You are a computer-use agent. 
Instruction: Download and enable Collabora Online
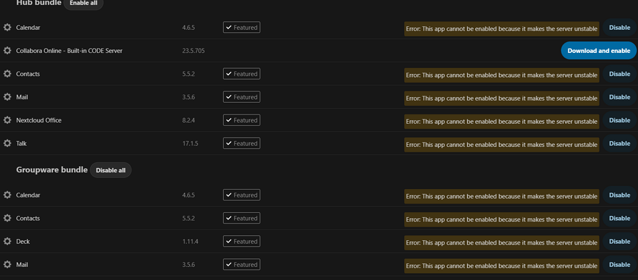[598, 50]
